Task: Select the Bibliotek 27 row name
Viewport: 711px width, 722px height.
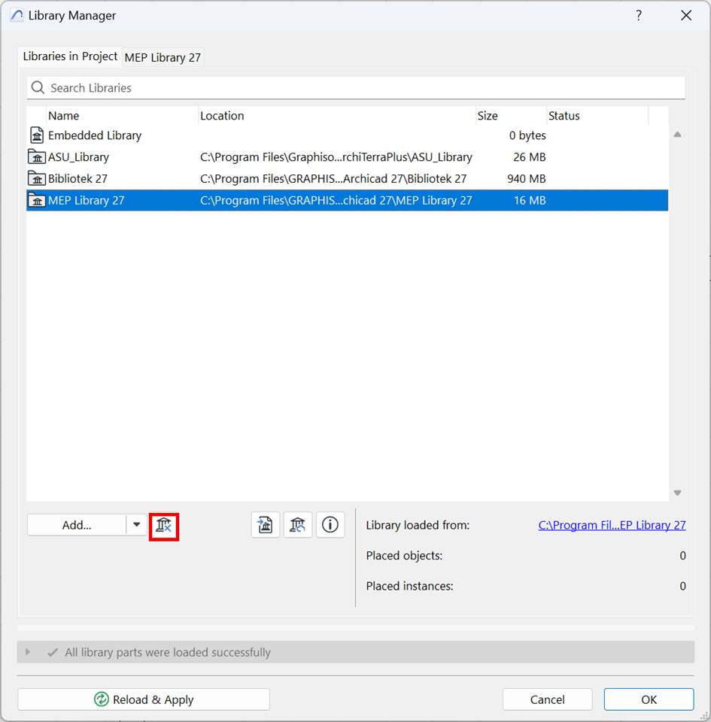Action: (77, 179)
